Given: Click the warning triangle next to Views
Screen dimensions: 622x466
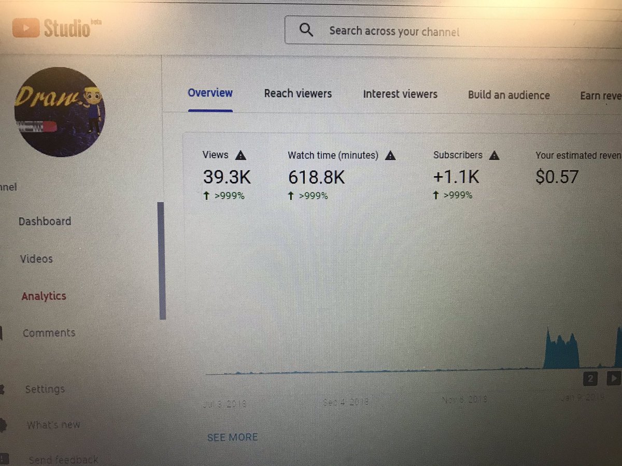Looking at the screenshot, I should coord(241,155).
